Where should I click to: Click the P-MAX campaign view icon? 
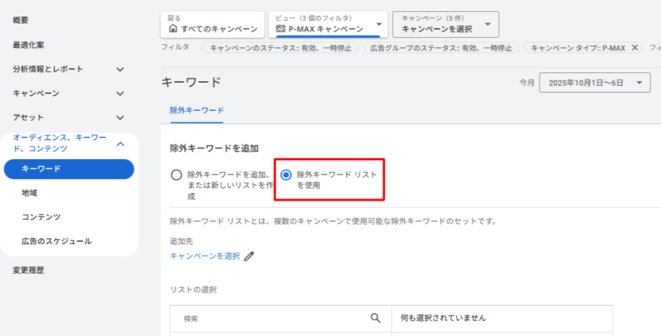(x=280, y=29)
